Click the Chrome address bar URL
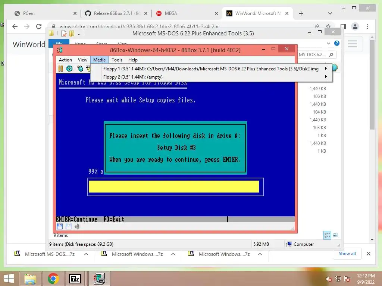 140,26
